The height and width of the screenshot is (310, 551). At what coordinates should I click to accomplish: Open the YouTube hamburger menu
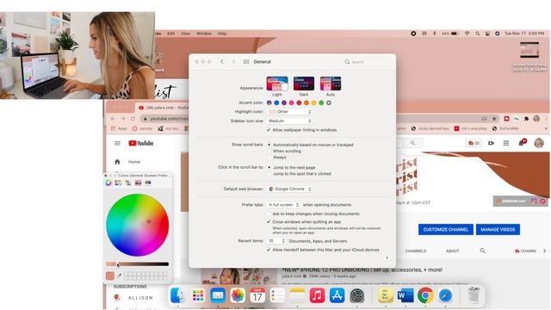coord(117,143)
